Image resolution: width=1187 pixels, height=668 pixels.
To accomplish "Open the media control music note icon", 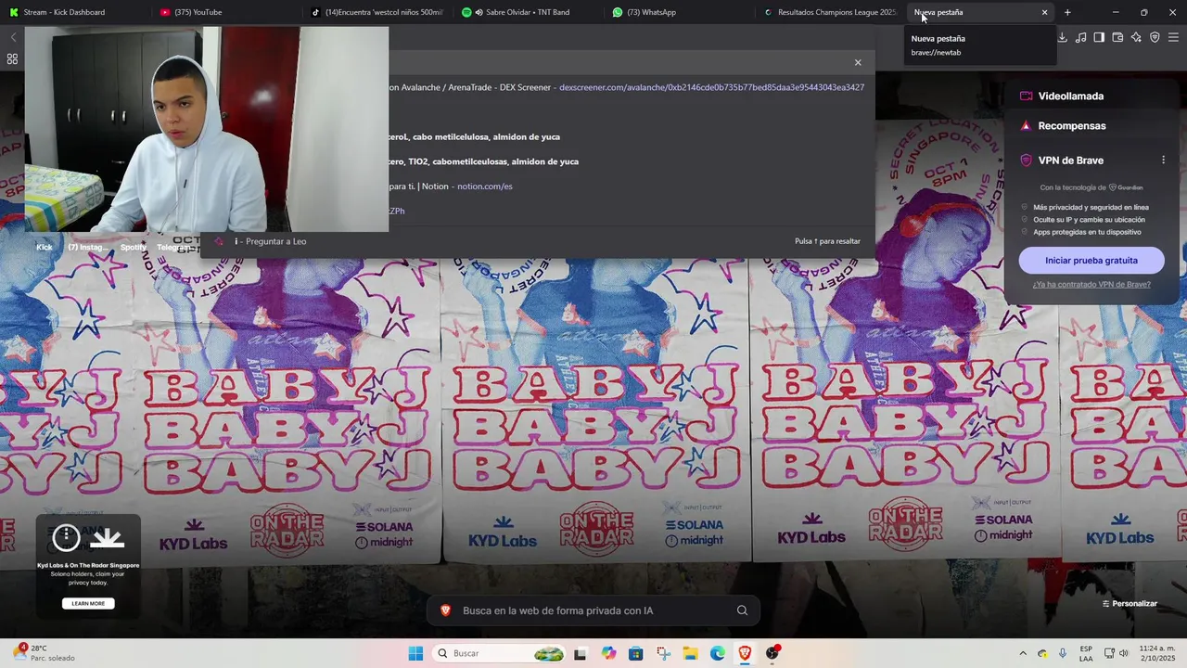I will 1080,37.
